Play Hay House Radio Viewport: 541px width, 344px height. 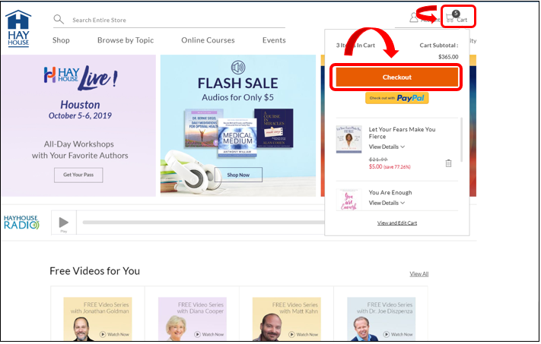[63, 222]
